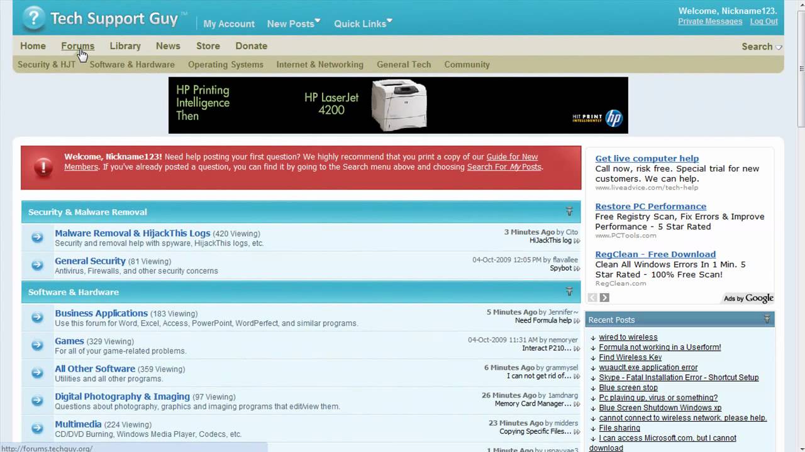Go to last post icon beside Copying Specific Files
805x452 pixels.
[577, 432]
